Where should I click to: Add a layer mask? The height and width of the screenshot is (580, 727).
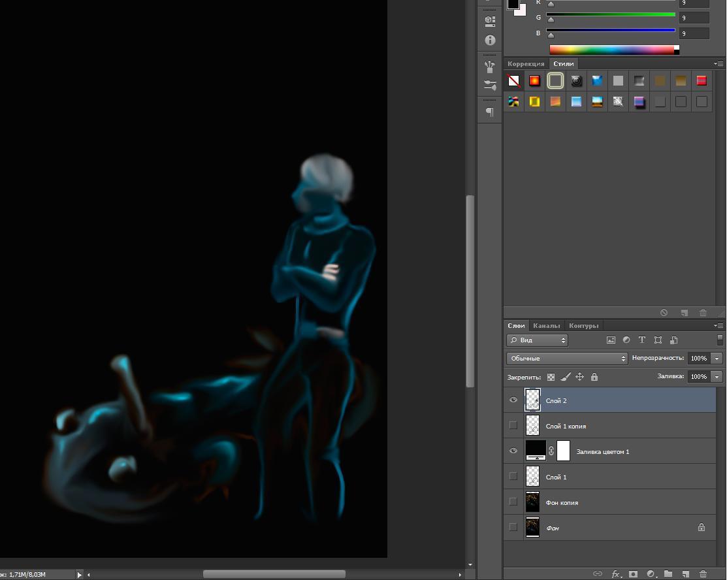[633, 574]
